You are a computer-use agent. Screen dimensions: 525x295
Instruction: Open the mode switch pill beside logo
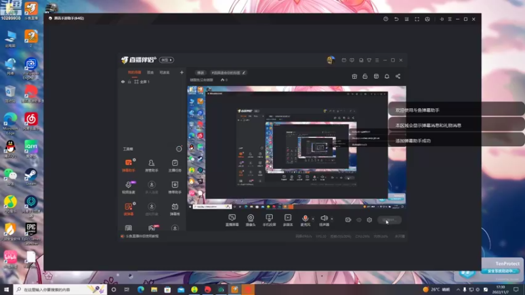tap(167, 60)
